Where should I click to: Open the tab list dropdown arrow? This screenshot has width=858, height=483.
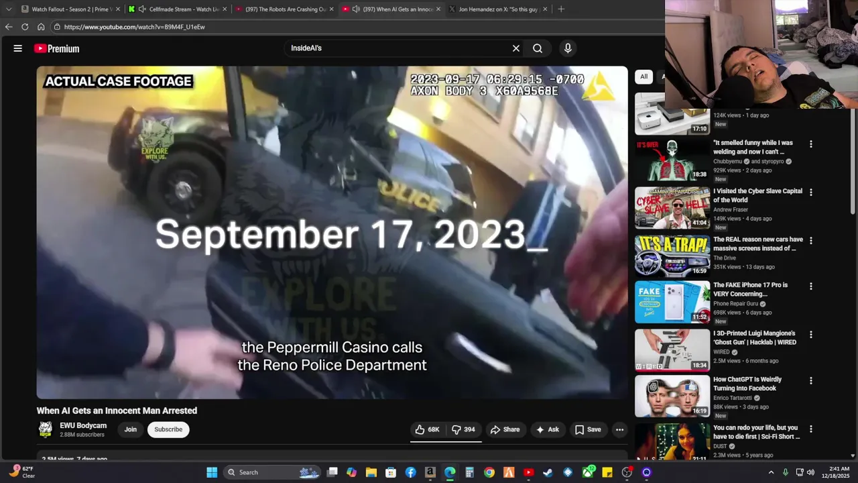tap(9, 9)
